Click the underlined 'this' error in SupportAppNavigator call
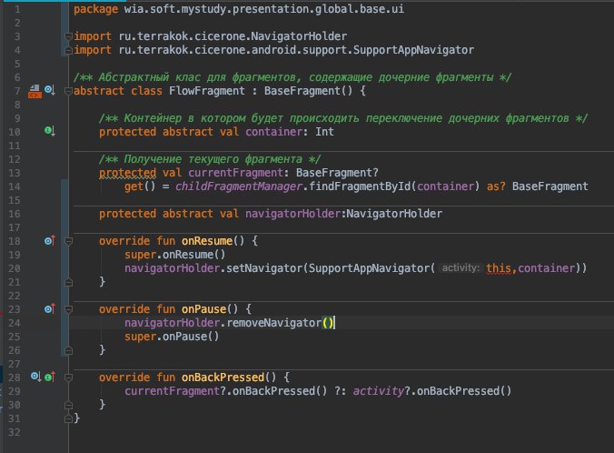The width and height of the screenshot is (614, 453). (x=498, y=268)
